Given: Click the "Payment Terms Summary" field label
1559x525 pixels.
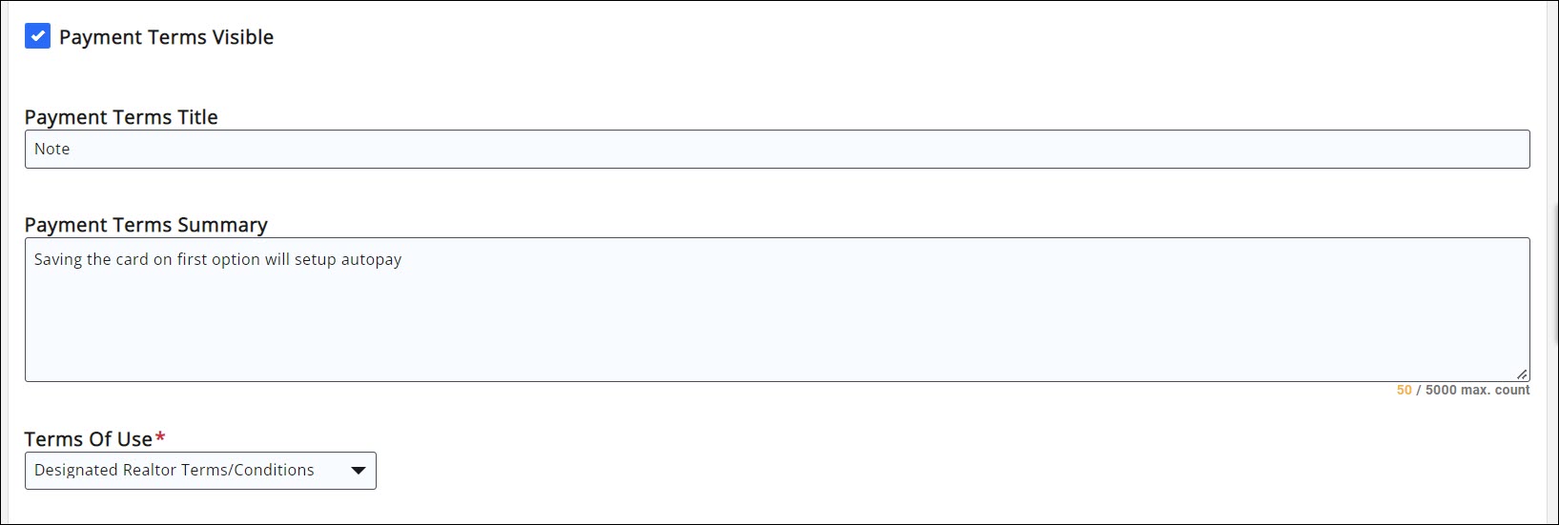Looking at the screenshot, I should click(x=146, y=225).
